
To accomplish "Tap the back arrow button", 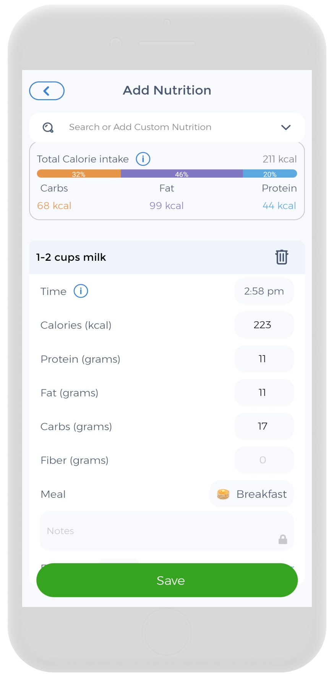I will point(47,91).
